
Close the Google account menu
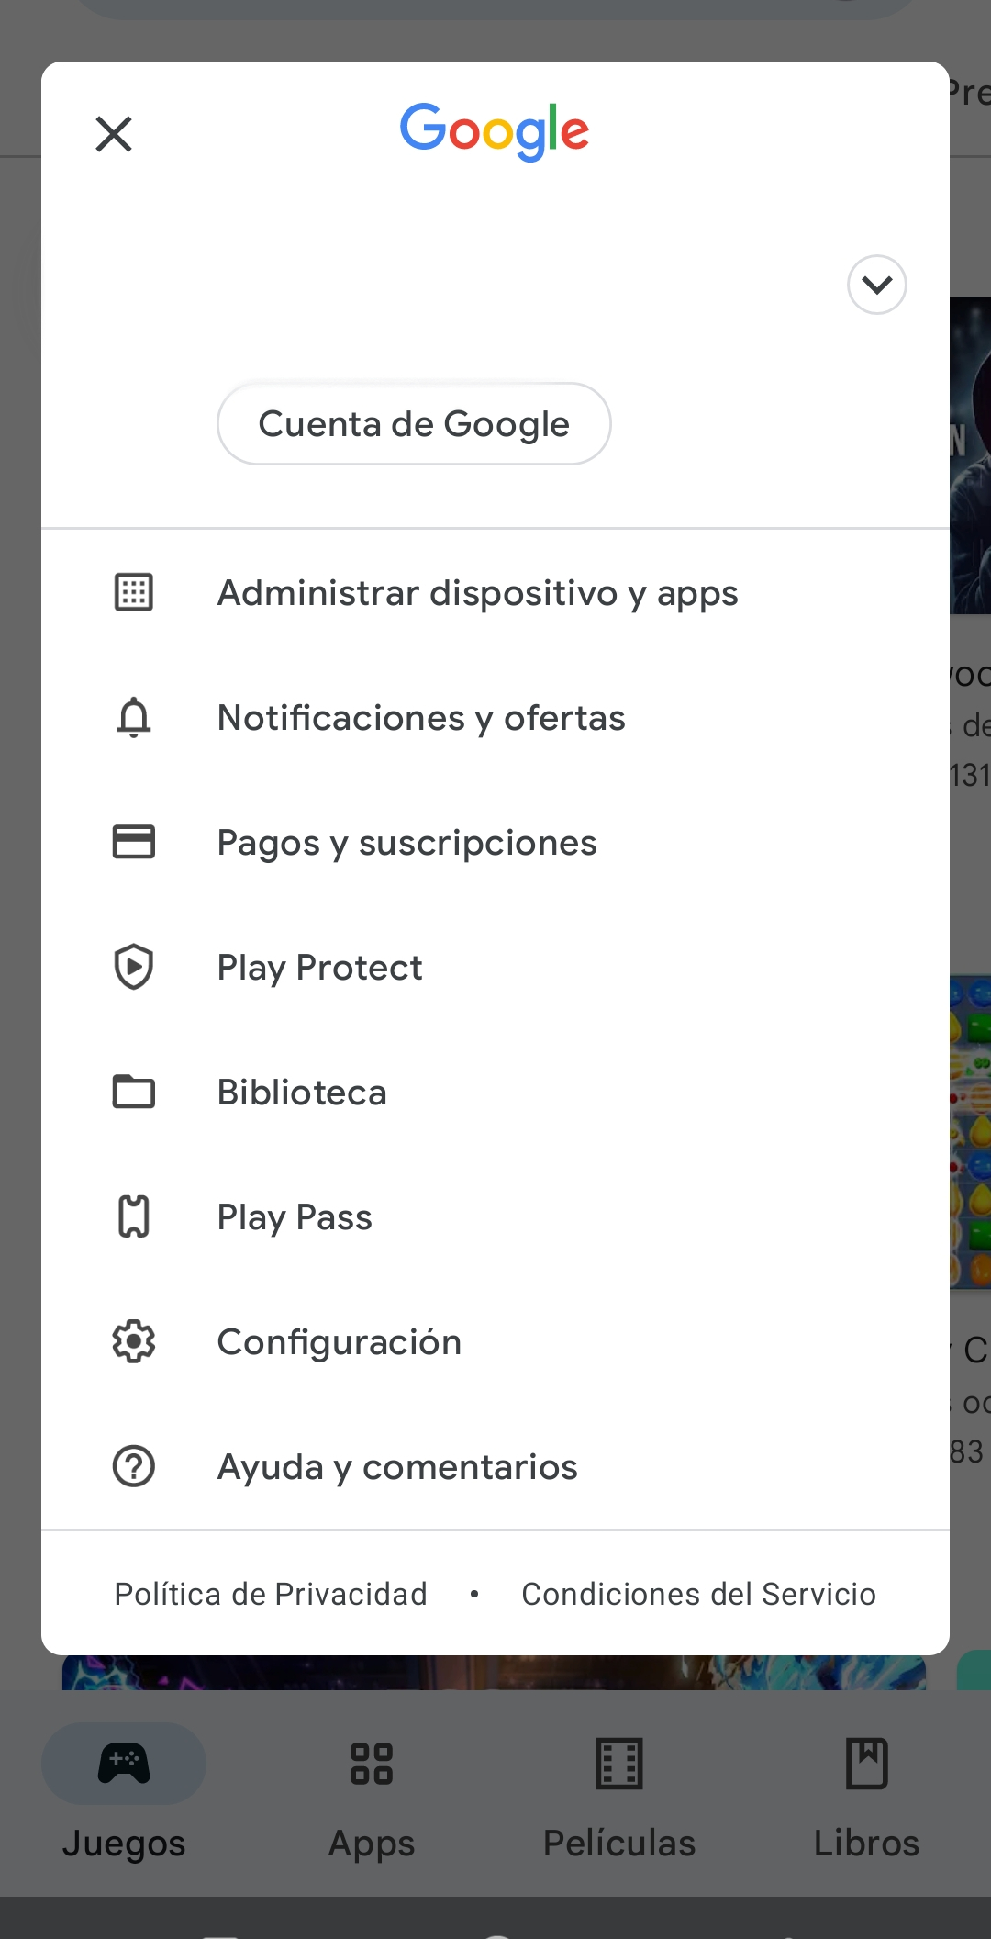coord(114,134)
